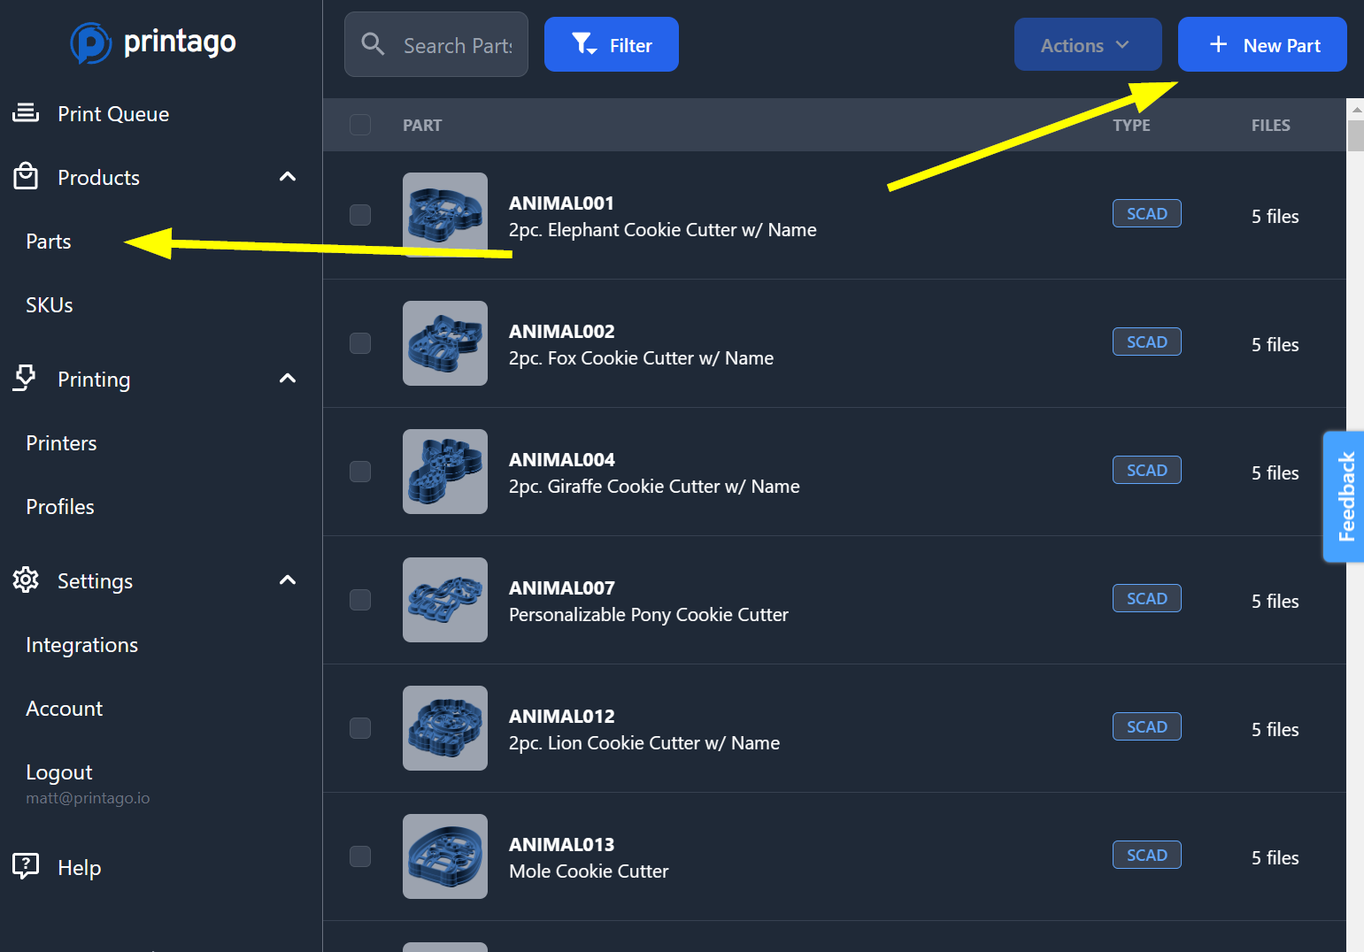Viewport: 1364px width, 952px height.
Task: Click the Filter button
Action: [x=612, y=44]
